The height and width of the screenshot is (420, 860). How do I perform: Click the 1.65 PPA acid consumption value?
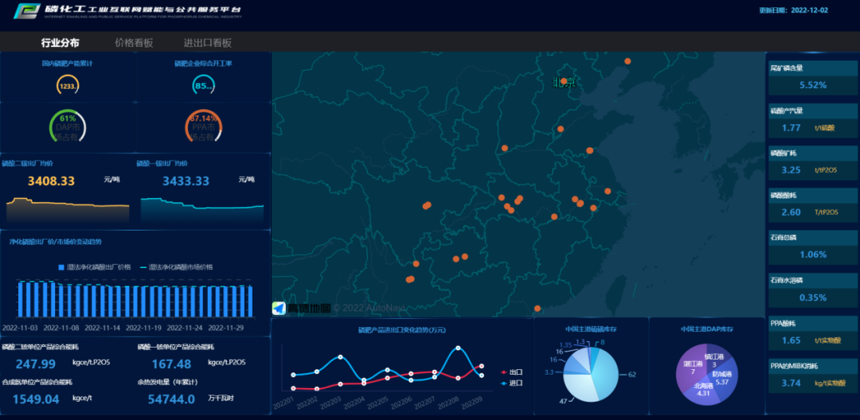click(792, 340)
